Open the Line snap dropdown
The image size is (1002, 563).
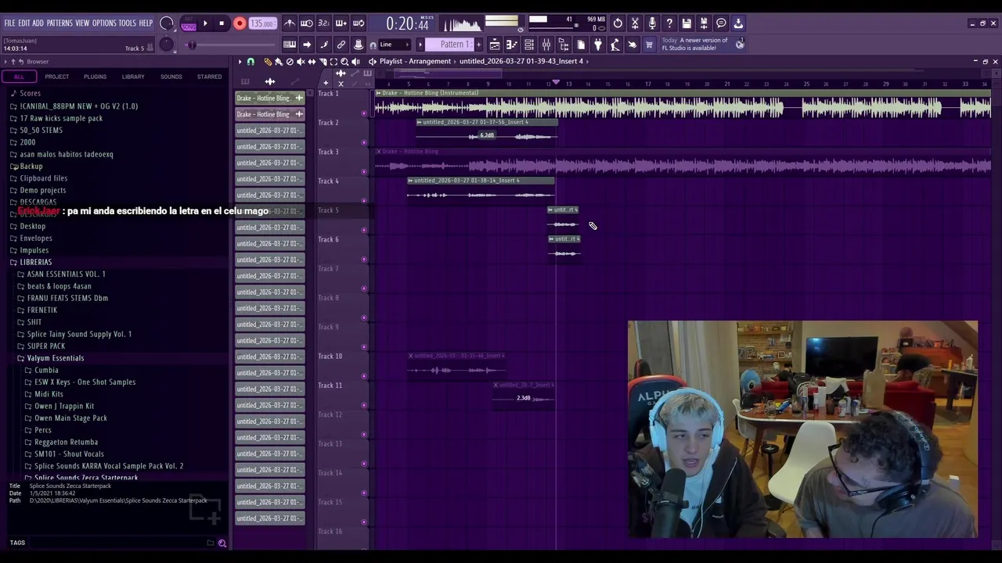coord(395,45)
